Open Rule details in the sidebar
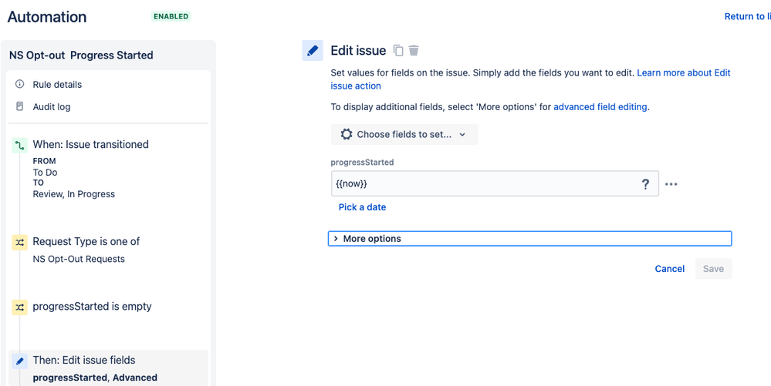This screenshot has width=771, height=386. tap(57, 85)
